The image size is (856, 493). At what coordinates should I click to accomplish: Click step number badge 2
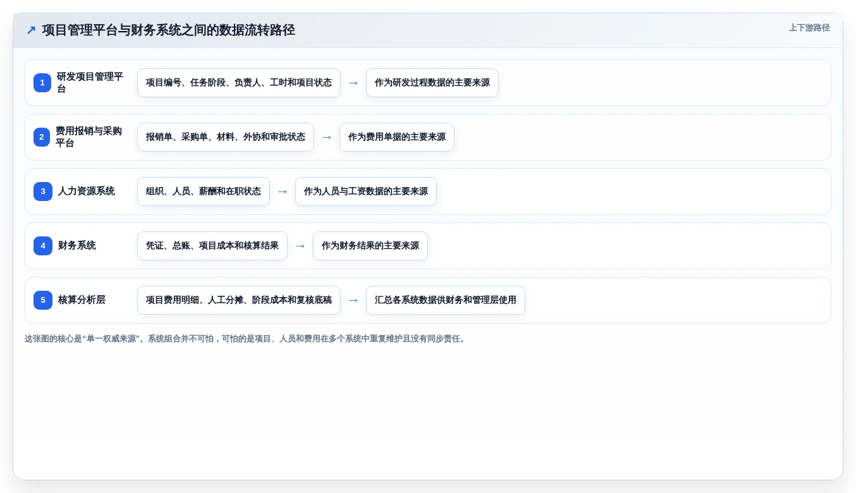click(42, 137)
